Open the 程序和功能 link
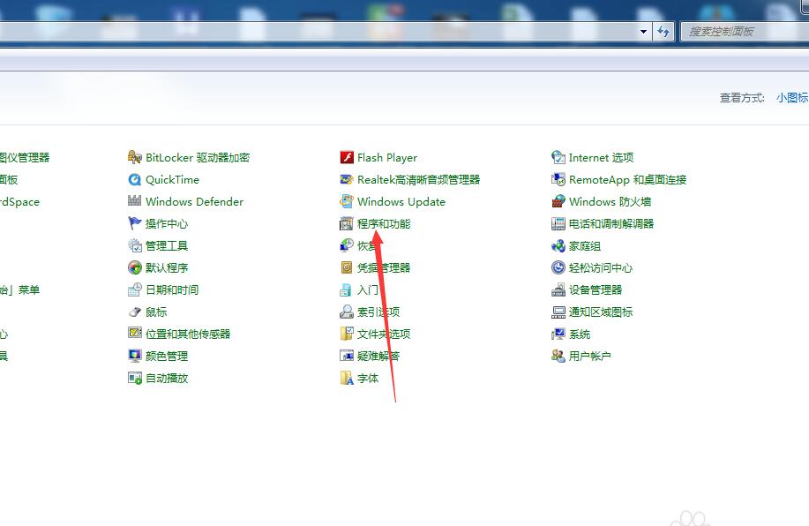The width and height of the screenshot is (809, 526). click(x=384, y=223)
